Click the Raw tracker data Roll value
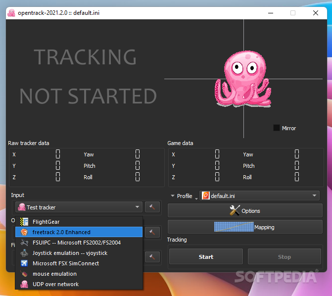Screen dimensions: 332x296 [x=138, y=177]
